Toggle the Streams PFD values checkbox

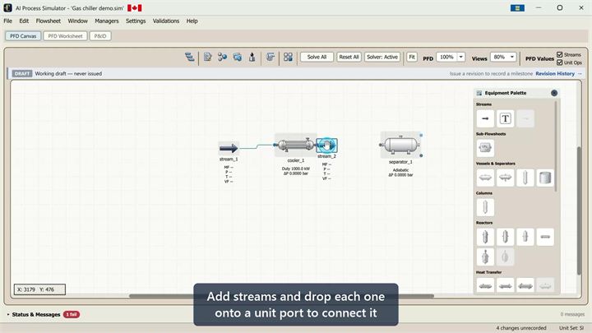tap(560, 55)
